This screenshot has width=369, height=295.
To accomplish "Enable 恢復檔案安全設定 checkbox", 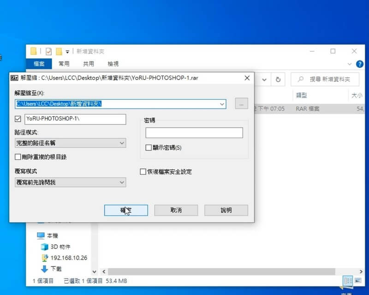I will point(143,172).
